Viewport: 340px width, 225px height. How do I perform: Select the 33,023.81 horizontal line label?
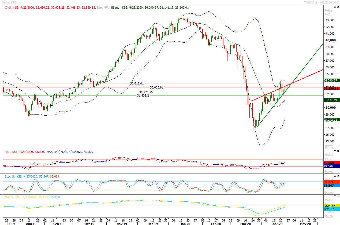156,87
